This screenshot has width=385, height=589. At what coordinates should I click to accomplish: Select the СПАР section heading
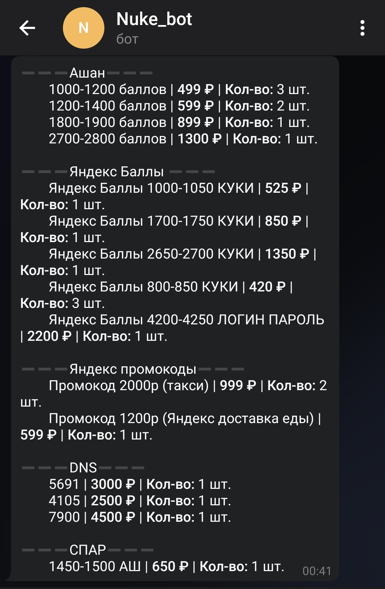click(x=88, y=550)
